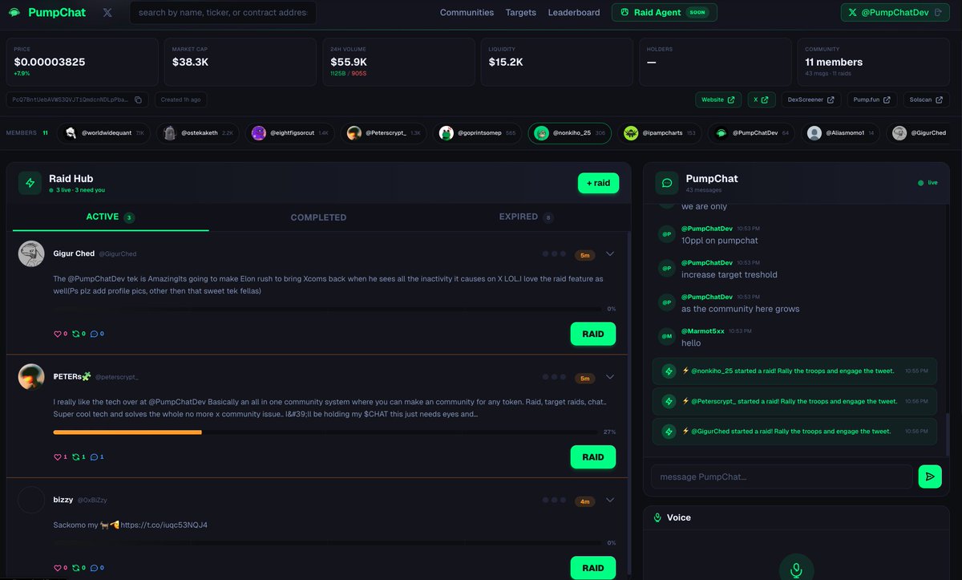Click the + raid button

[598, 183]
